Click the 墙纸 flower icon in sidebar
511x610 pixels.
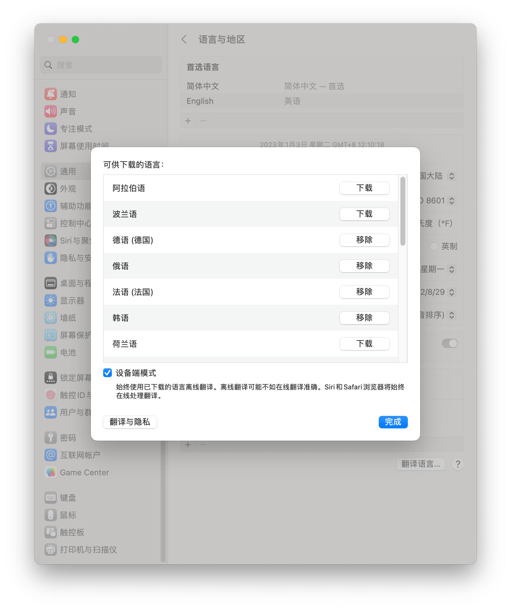pyautogui.click(x=50, y=318)
